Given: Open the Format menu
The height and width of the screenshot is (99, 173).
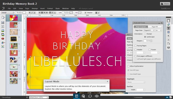Looking at the screenshot, I should click(50, 8).
